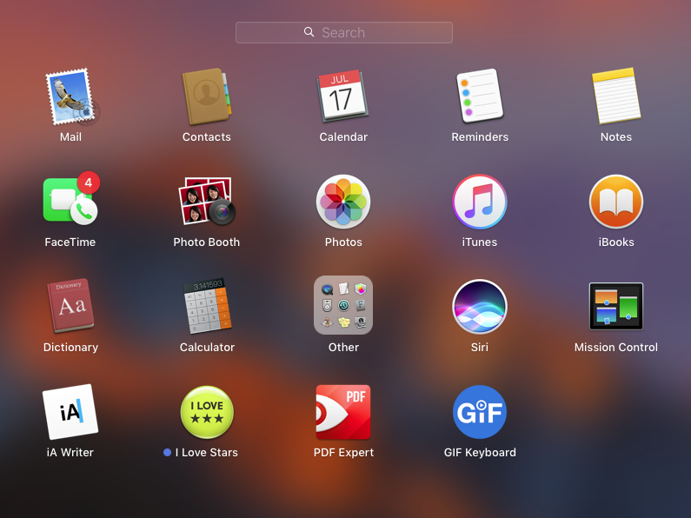Launch Siri from Launchpad
This screenshot has height=518, width=691.
tap(480, 306)
